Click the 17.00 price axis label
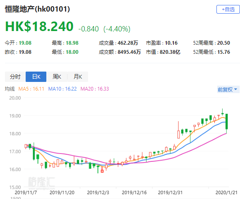Viewport: 240px width, 199px height. (x=15, y=151)
